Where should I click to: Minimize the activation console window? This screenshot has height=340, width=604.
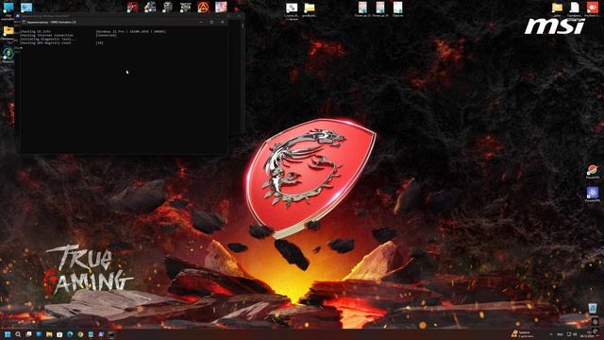point(201,22)
